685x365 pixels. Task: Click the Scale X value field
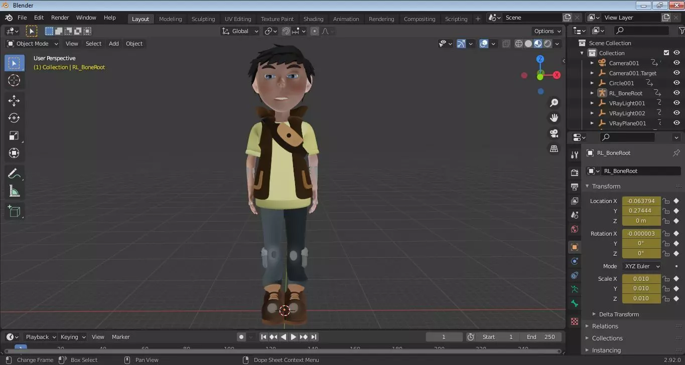[641, 279]
